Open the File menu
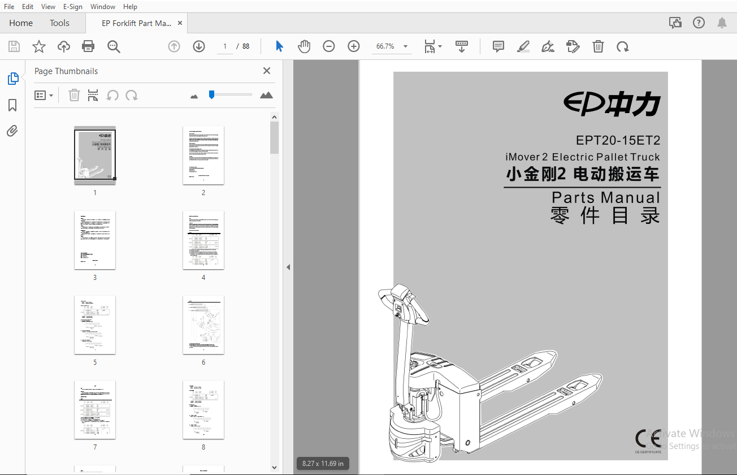737x475 pixels. (9, 7)
